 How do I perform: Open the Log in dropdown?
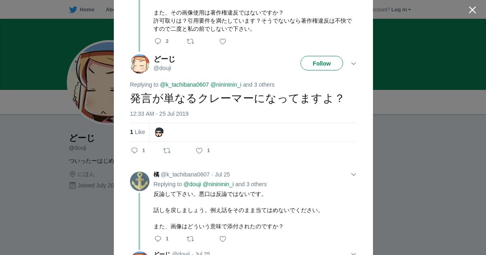(401, 10)
